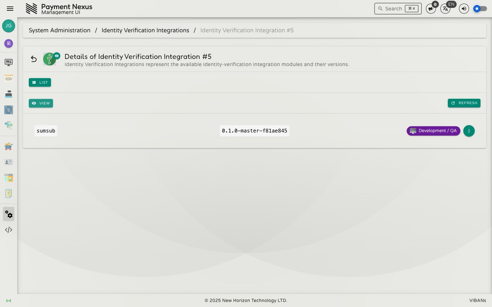Open the developer code brackets icon
The image size is (492, 307).
pos(9,230)
